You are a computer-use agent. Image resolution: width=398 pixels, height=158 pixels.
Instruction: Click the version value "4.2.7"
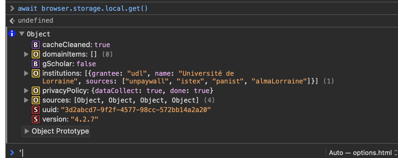tap(84, 119)
